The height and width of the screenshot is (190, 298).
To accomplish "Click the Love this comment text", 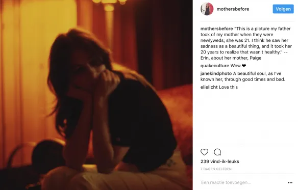I will coord(228,87).
